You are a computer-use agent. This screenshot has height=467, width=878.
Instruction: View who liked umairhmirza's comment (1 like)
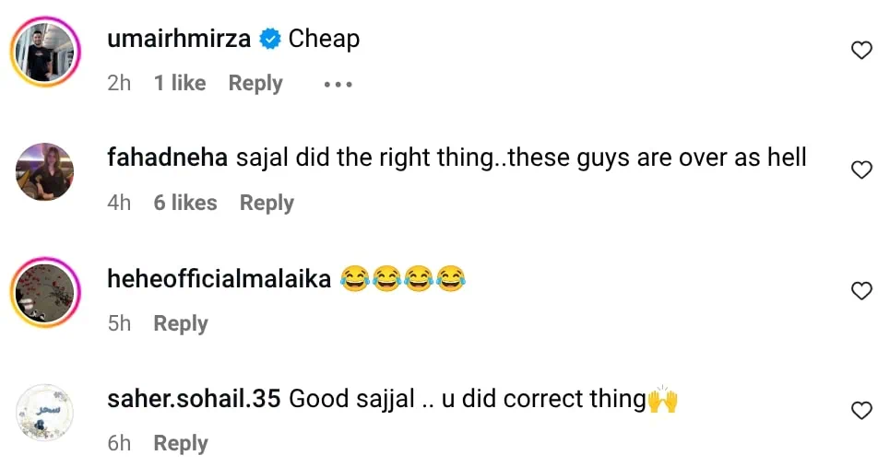(180, 84)
